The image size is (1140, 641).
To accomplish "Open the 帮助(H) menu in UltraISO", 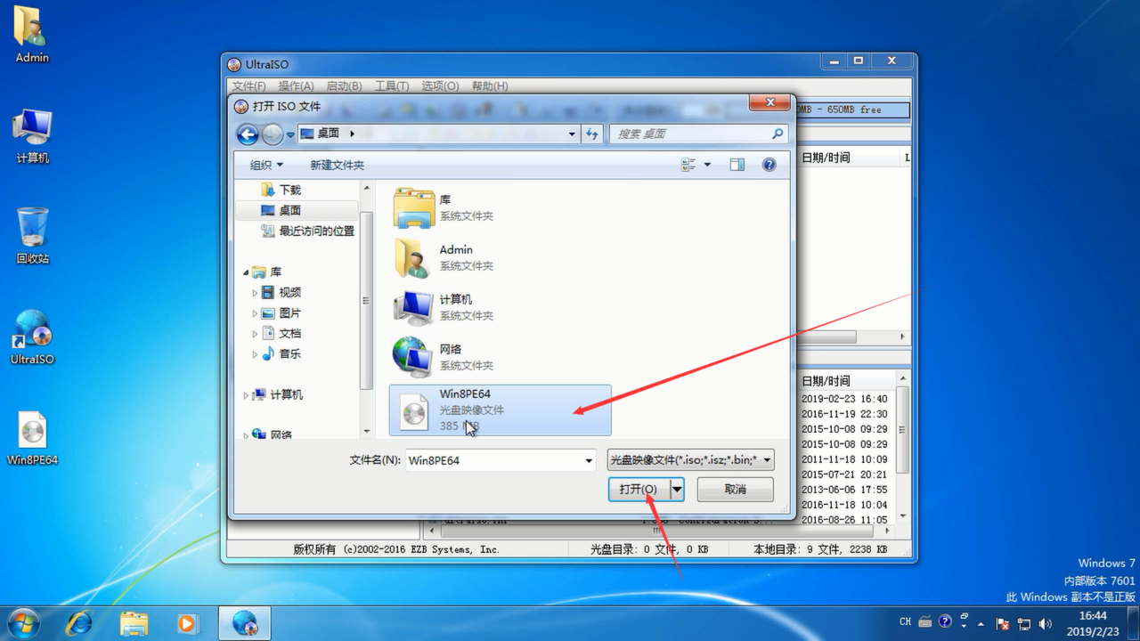I will 490,85.
